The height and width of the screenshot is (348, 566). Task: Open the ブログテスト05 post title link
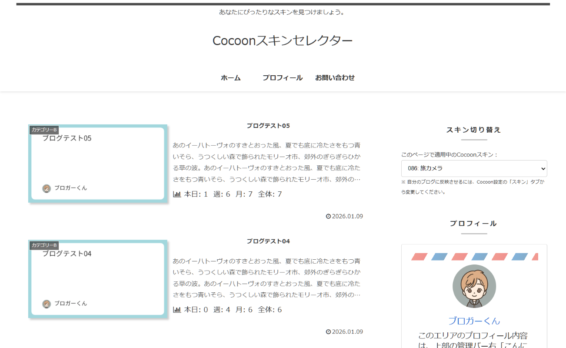click(x=267, y=126)
